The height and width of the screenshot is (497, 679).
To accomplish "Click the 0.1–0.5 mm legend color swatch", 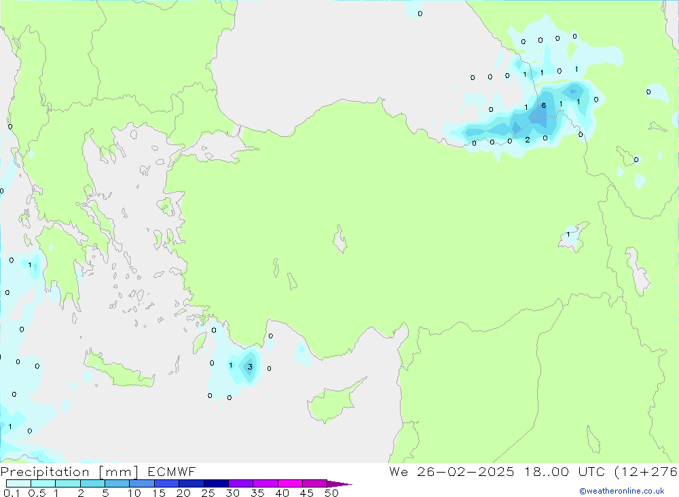I will coord(18,483).
